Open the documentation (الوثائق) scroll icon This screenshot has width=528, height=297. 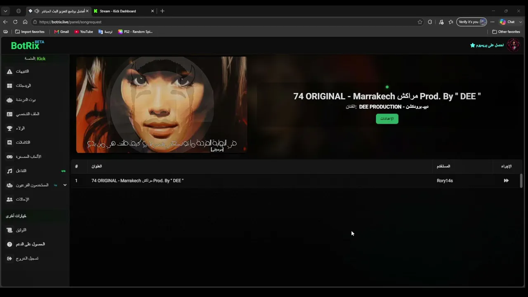[9, 230]
